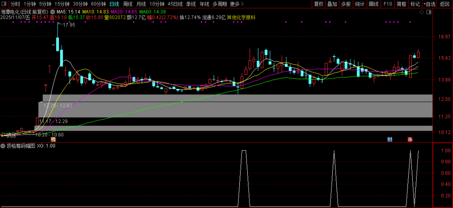
Task: Add stock via +自选 button
Action: click(x=429, y=4)
